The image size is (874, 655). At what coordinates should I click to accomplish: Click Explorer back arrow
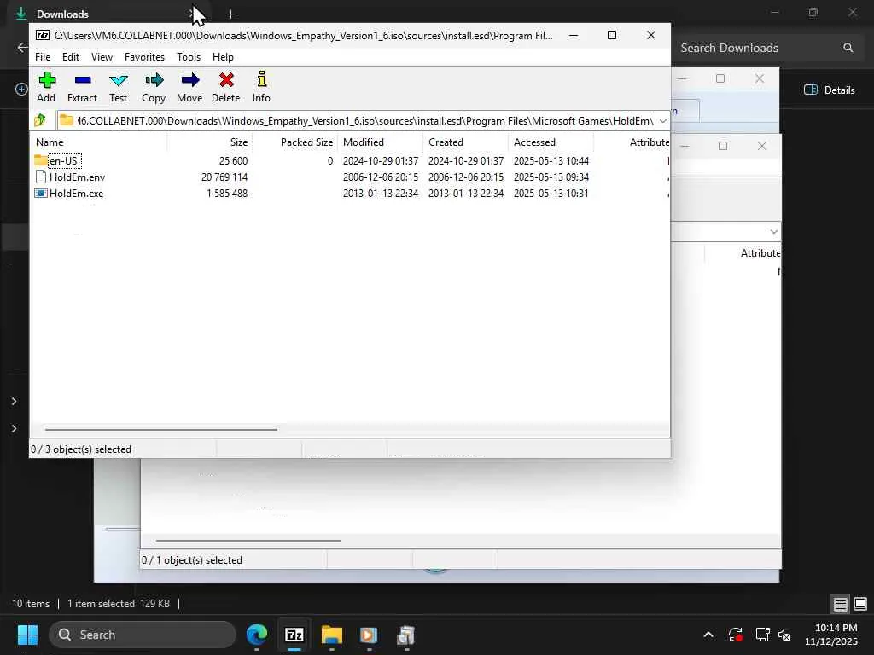pos(22,48)
